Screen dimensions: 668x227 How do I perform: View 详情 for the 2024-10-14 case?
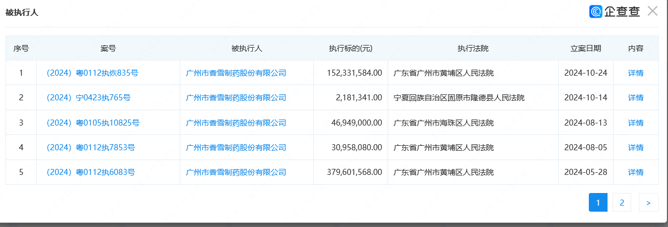636,98
